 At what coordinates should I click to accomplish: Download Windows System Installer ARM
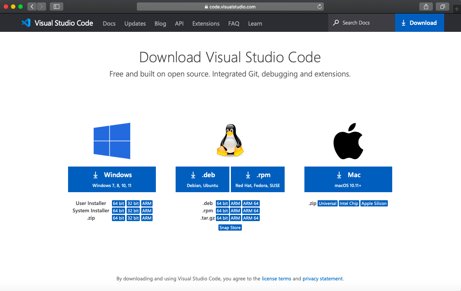147,211
